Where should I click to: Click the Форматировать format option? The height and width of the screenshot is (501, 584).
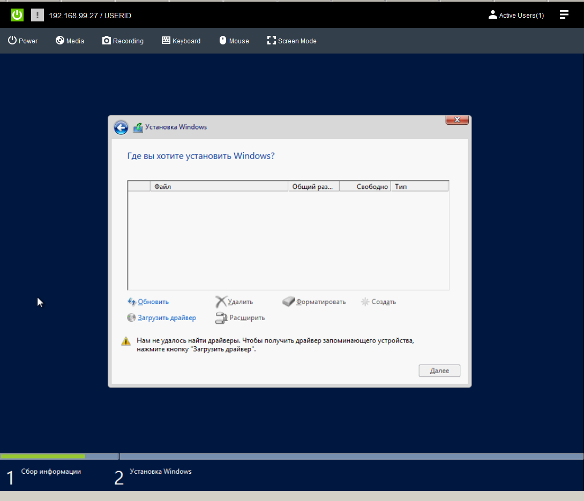pos(320,302)
